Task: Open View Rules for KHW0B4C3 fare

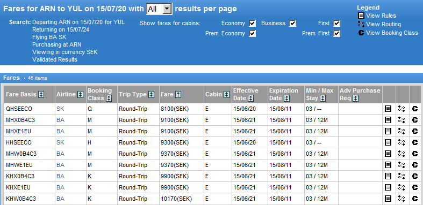Action: click(388, 199)
